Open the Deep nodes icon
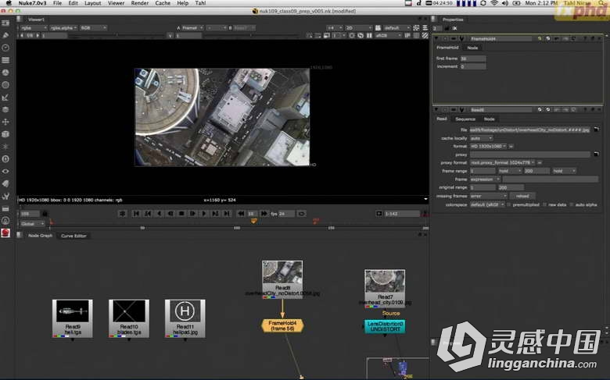 tap(5, 158)
